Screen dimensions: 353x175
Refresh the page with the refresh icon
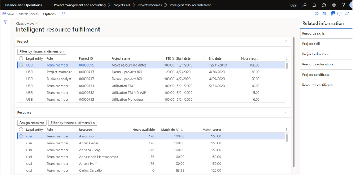(x=339, y=14)
